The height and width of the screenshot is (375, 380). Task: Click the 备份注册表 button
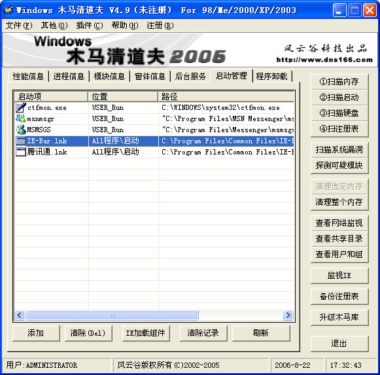coord(339,296)
